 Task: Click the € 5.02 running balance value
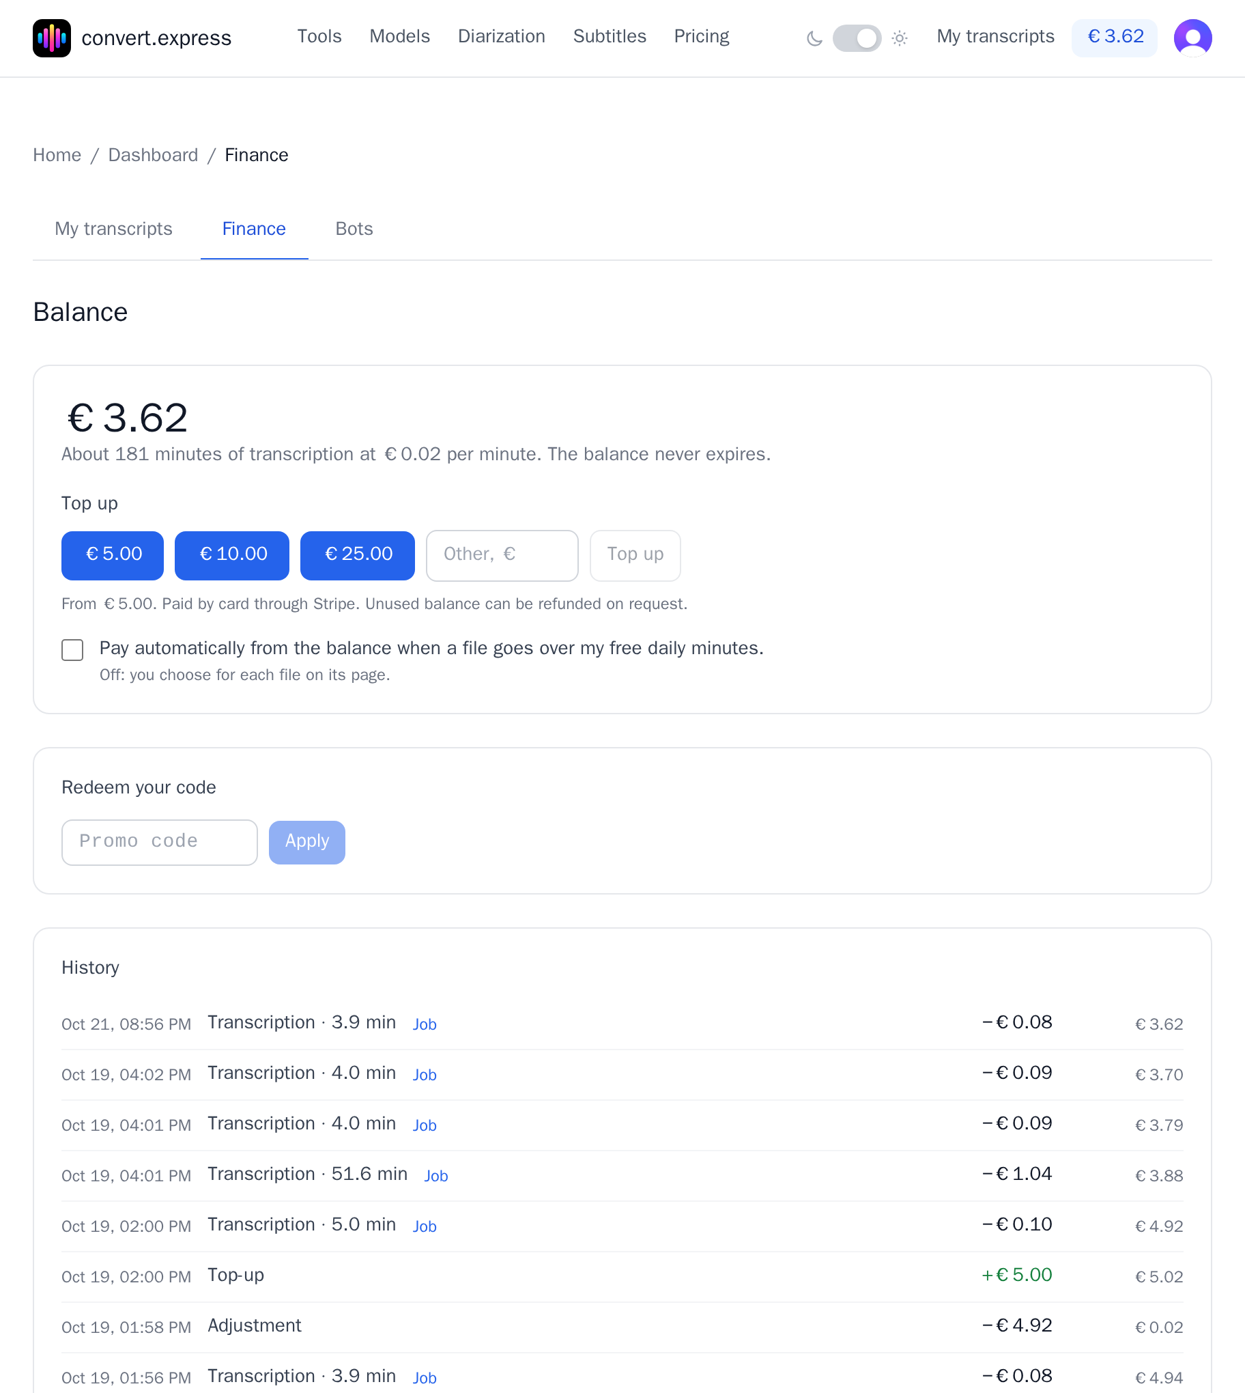[1159, 1277]
